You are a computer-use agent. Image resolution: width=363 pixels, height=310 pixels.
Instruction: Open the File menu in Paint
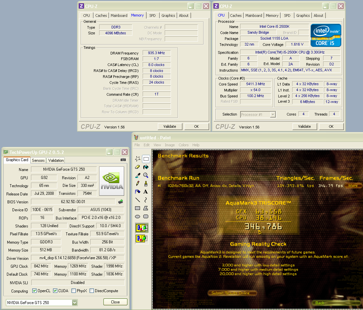pyautogui.click(x=137, y=145)
